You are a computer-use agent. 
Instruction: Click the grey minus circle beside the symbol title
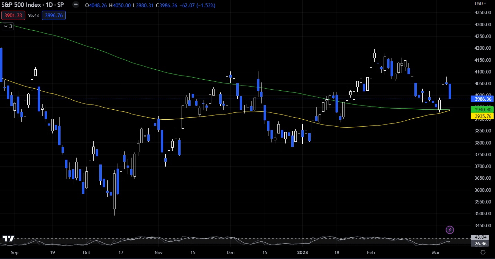[x=75, y=5]
